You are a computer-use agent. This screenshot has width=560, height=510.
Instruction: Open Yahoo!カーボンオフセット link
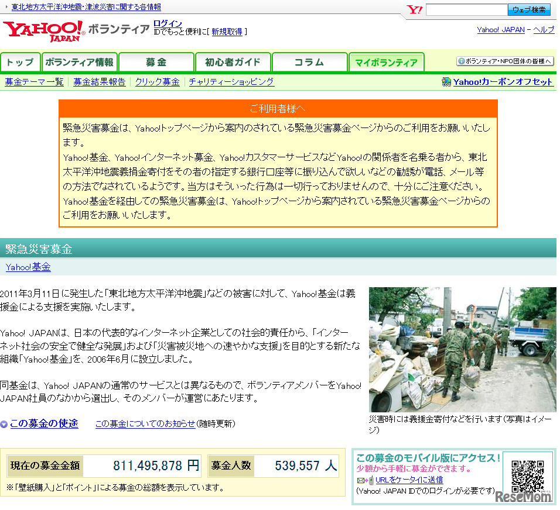click(503, 82)
